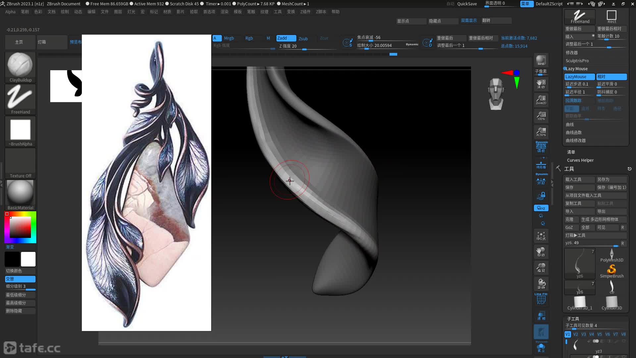
Task: Pick a color in the color picker square
Action: (x=20, y=227)
